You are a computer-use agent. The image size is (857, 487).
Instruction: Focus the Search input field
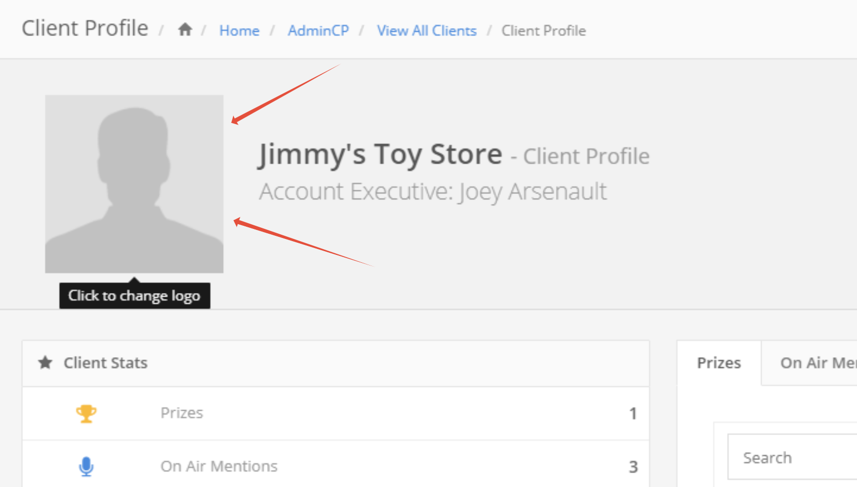[x=795, y=457]
